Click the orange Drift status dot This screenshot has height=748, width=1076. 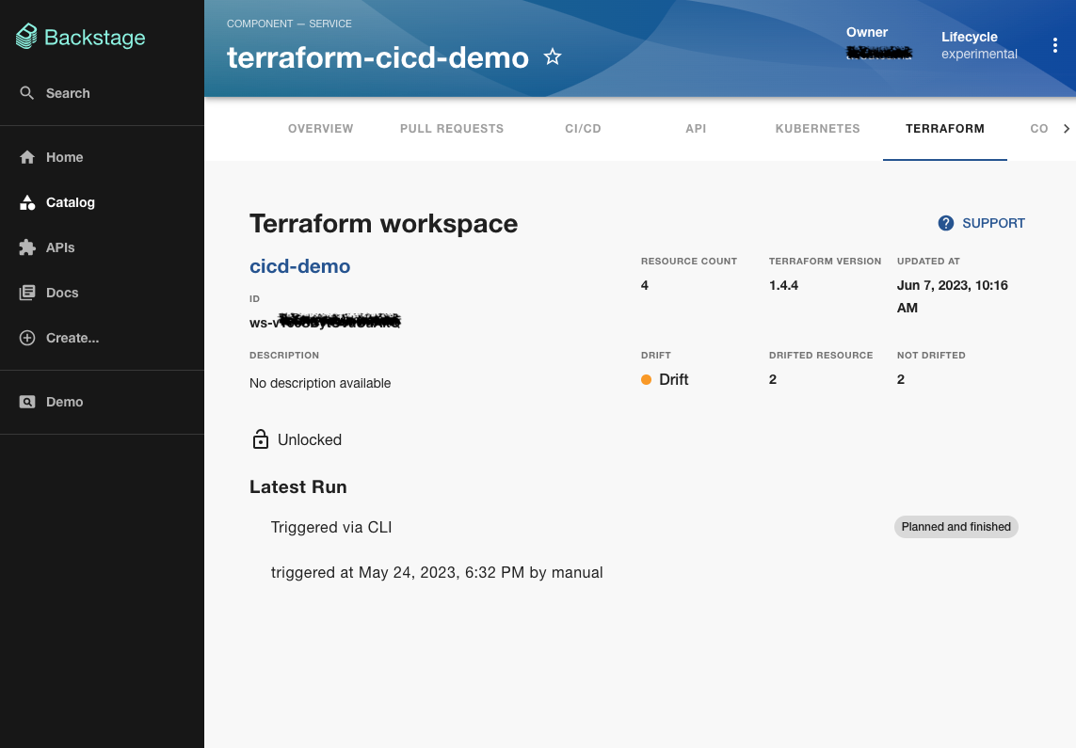(x=646, y=380)
